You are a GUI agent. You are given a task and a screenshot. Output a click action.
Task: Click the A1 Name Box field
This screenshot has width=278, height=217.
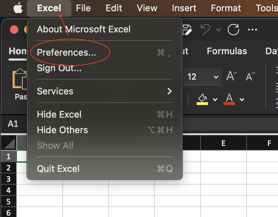click(x=13, y=124)
